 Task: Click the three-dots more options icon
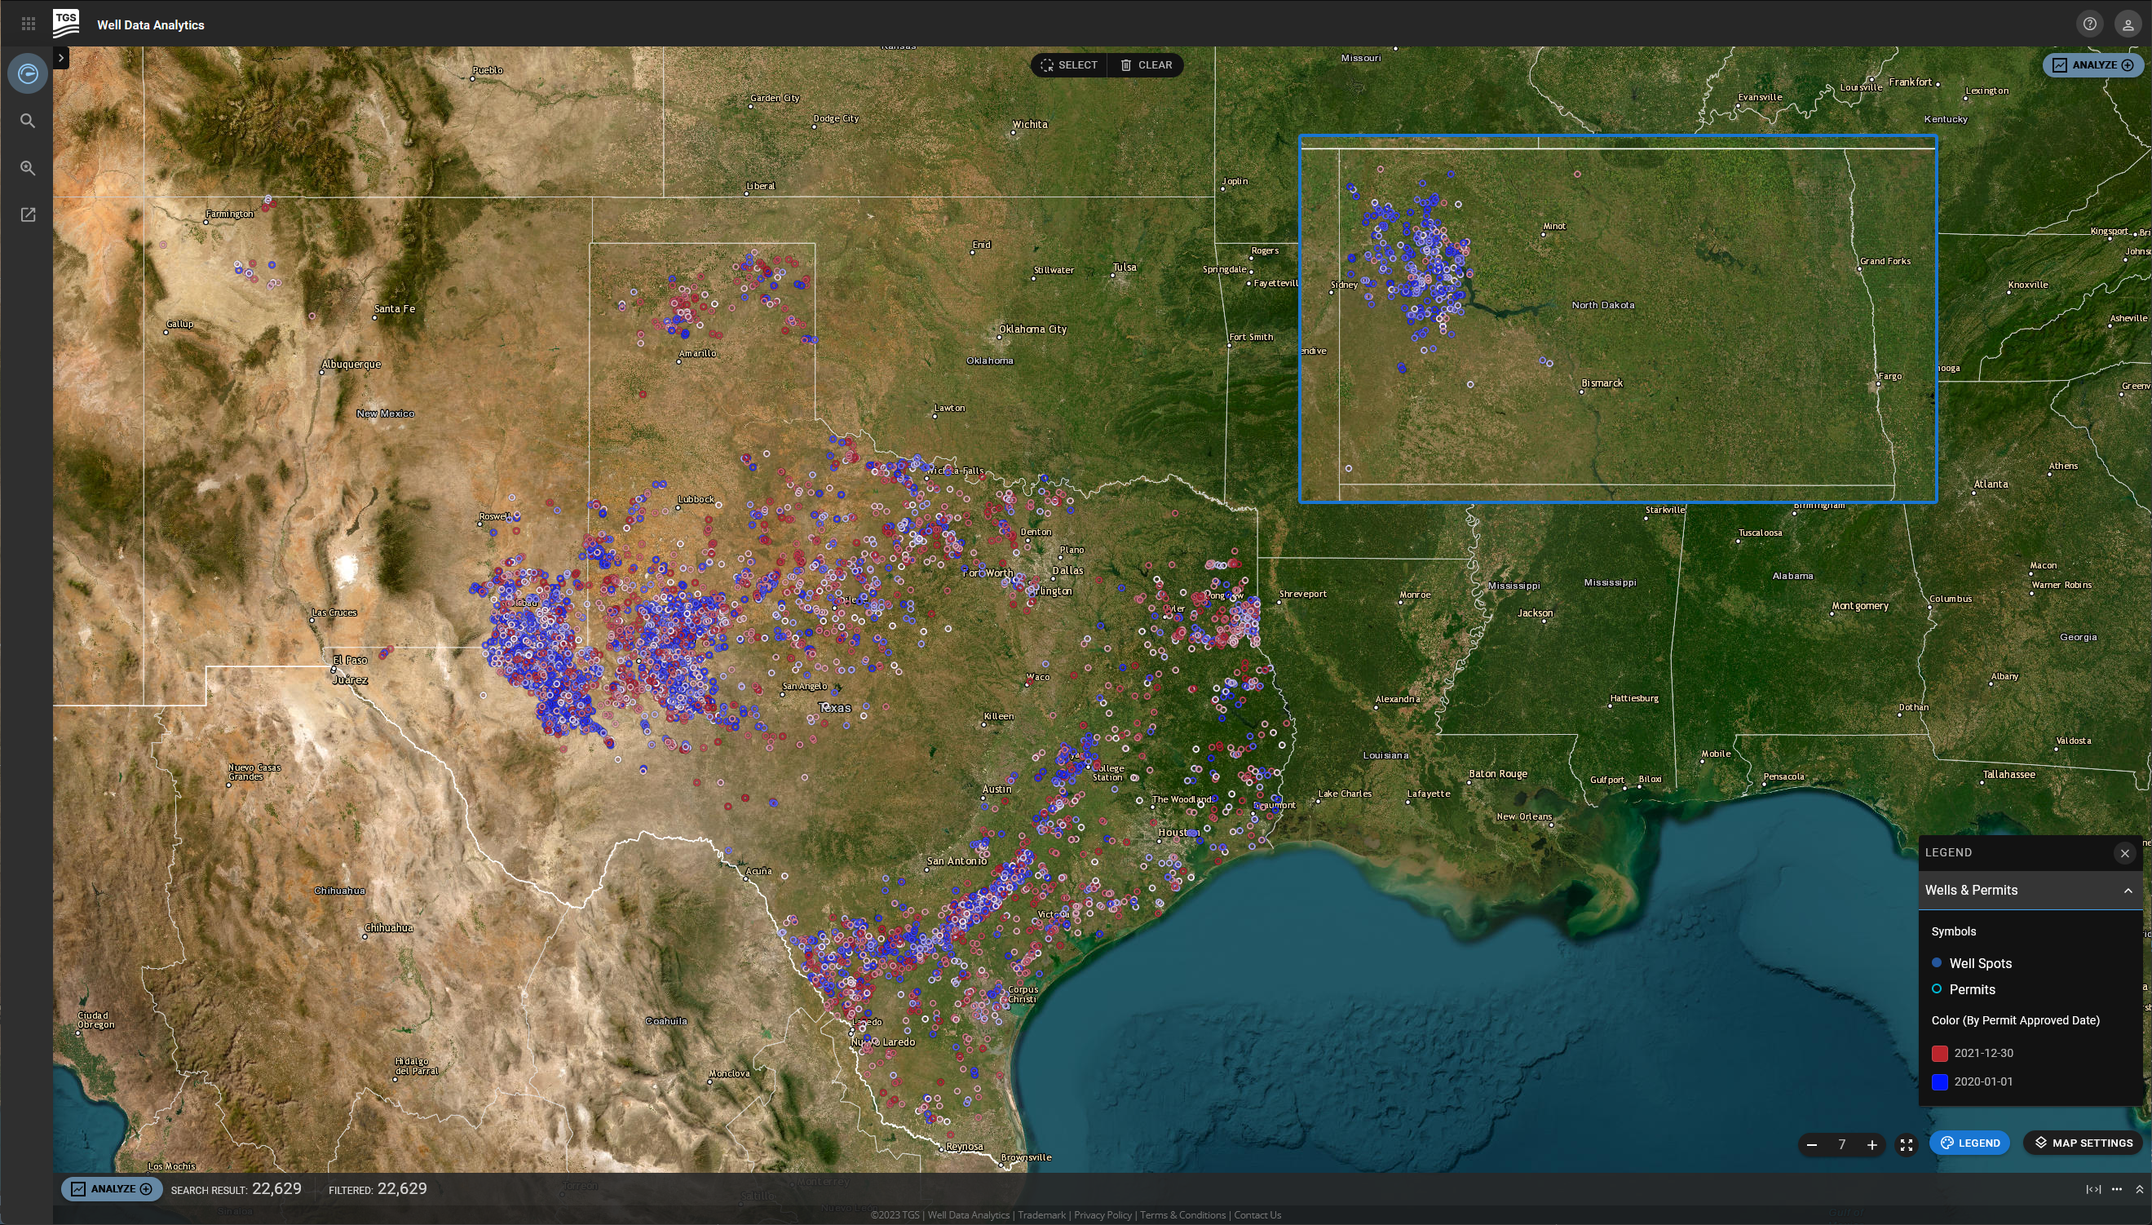click(x=2116, y=1189)
